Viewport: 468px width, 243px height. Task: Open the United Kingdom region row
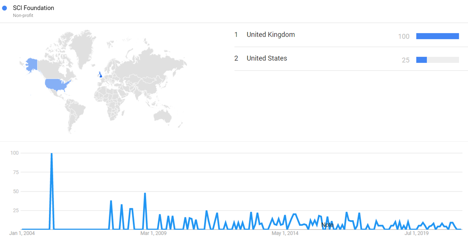click(270, 35)
